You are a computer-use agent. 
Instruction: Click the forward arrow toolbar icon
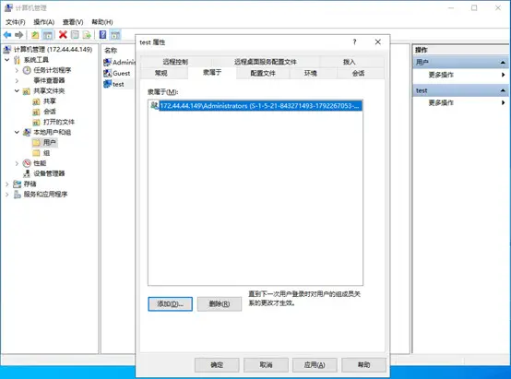coord(19,34)
